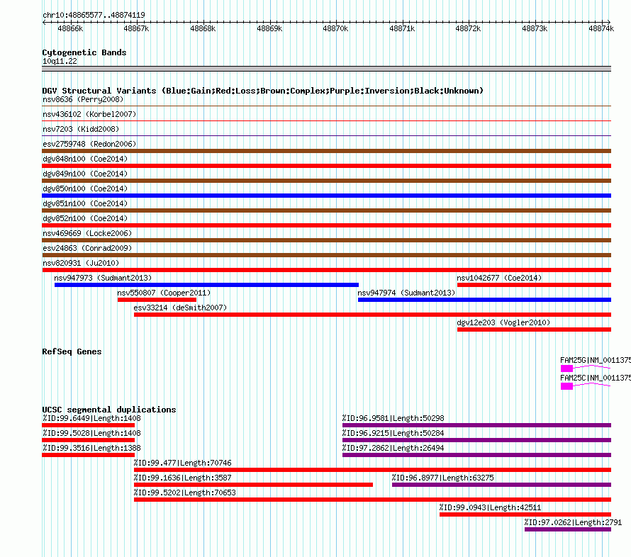Viewport: 631px width, 557px height.
Task: Click the nsv8636 (Perry2008) variant label
Action: (83, 99)
